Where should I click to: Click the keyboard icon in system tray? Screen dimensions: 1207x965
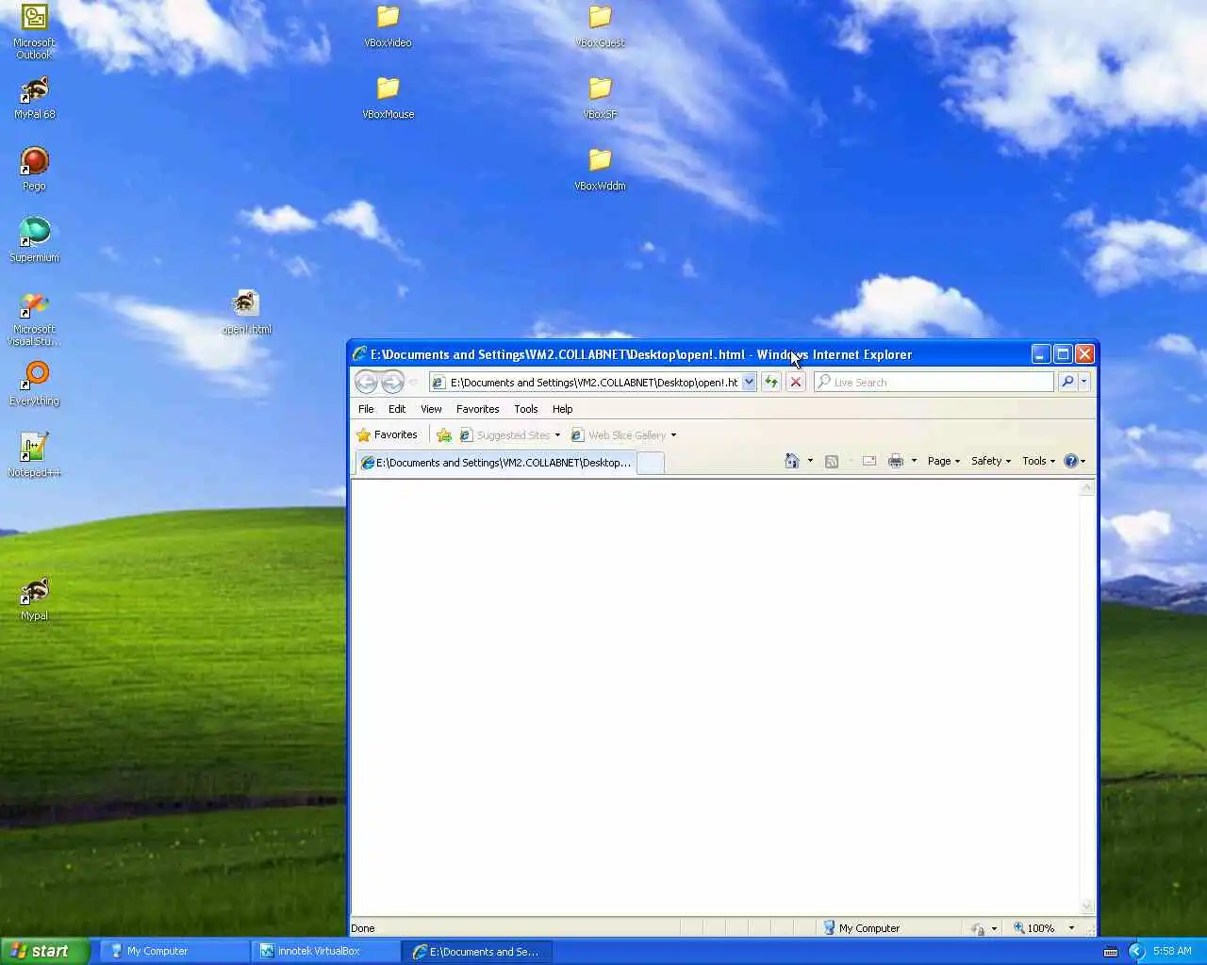(1110, 952)
